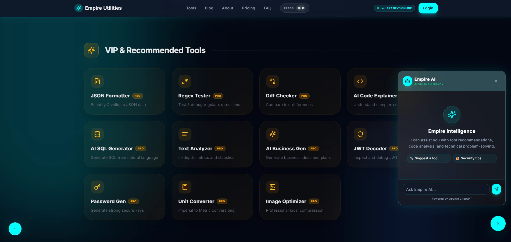Click the Diff Checker key icon
This screenshot has height=242, width=511.
272,81
